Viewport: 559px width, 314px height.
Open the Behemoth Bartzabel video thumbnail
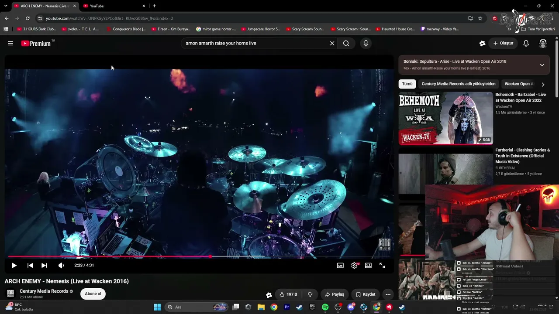tap(445, 118)
